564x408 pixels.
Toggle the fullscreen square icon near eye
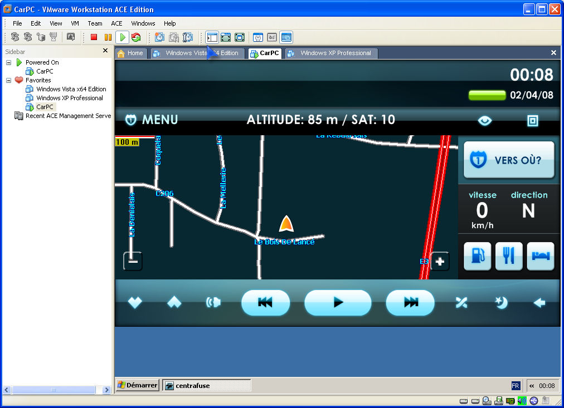532,120
